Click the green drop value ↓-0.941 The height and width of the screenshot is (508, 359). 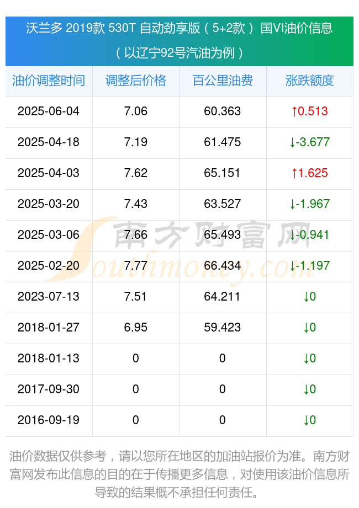tap(310, 234)
